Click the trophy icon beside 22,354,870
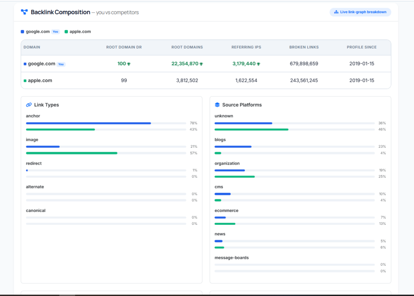This screenshot has height=296, width=414. (201, 64)
